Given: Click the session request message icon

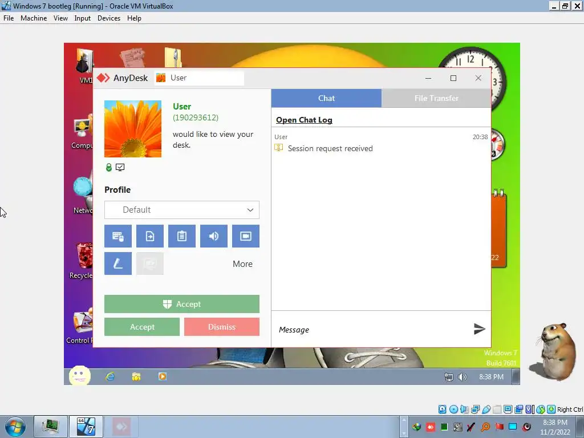Looking at the screenshot, I should click(x=278, y=148).
